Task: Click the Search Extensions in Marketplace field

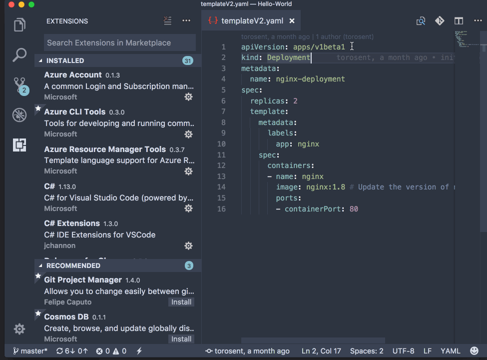Action: (x=119, y=43)
